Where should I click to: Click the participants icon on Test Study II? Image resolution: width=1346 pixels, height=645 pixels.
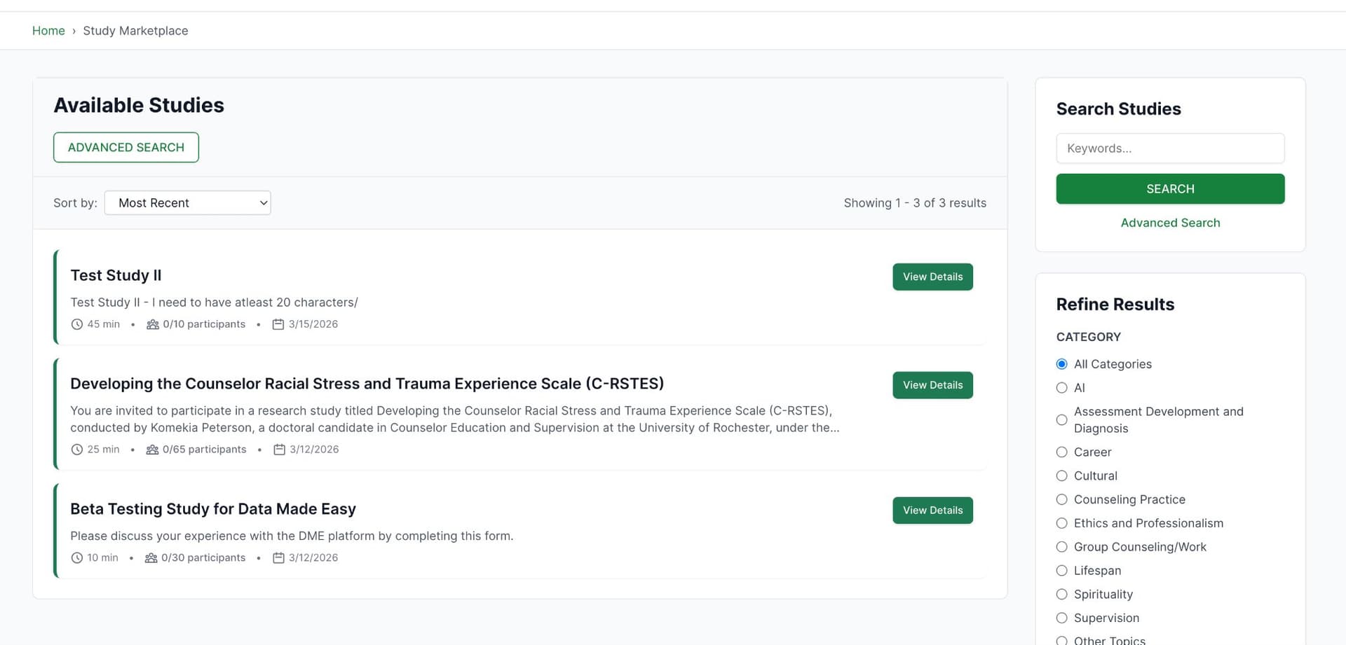(x=153, y=324)
